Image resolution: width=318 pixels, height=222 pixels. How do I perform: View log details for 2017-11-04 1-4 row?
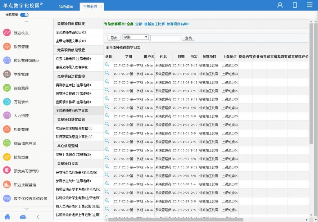(107, 90)
